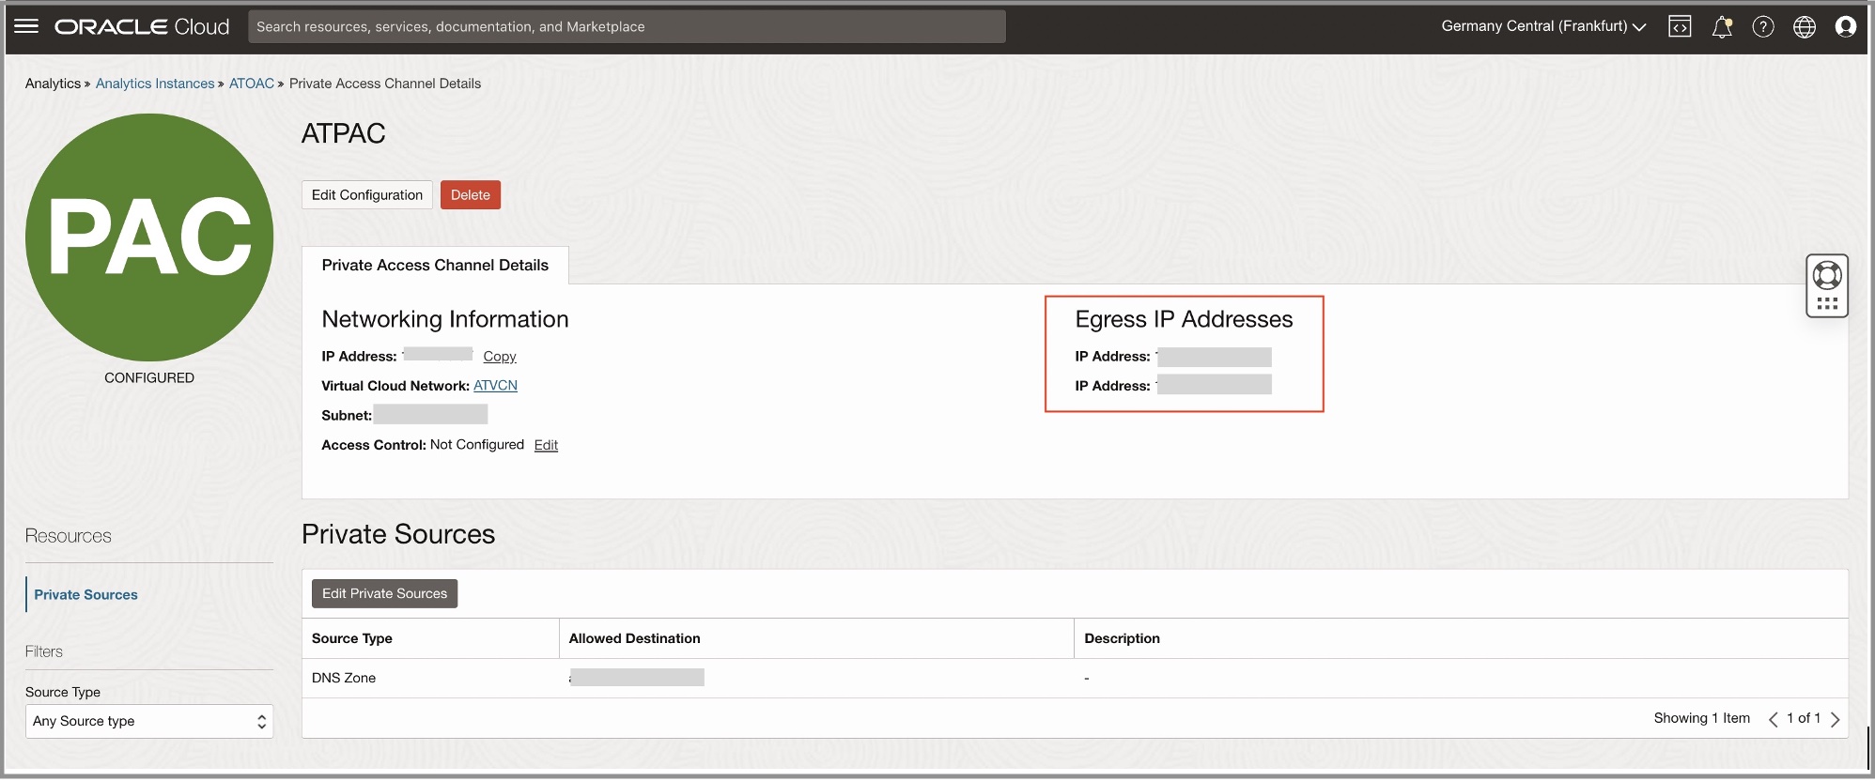Open the support lifebuoy widget
Screen dimensions: 1875x781
pyautogui.click(x=1827, y=275)
